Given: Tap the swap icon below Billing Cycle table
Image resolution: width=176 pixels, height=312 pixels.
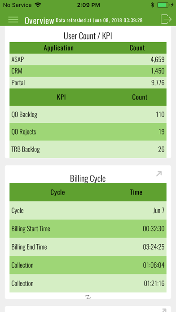Looking at the screenshot, I should coord(88,297).
